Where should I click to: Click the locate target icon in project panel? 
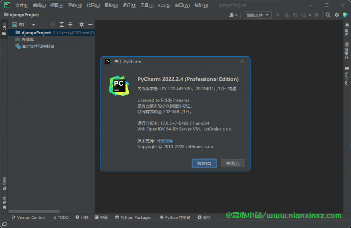52,24
